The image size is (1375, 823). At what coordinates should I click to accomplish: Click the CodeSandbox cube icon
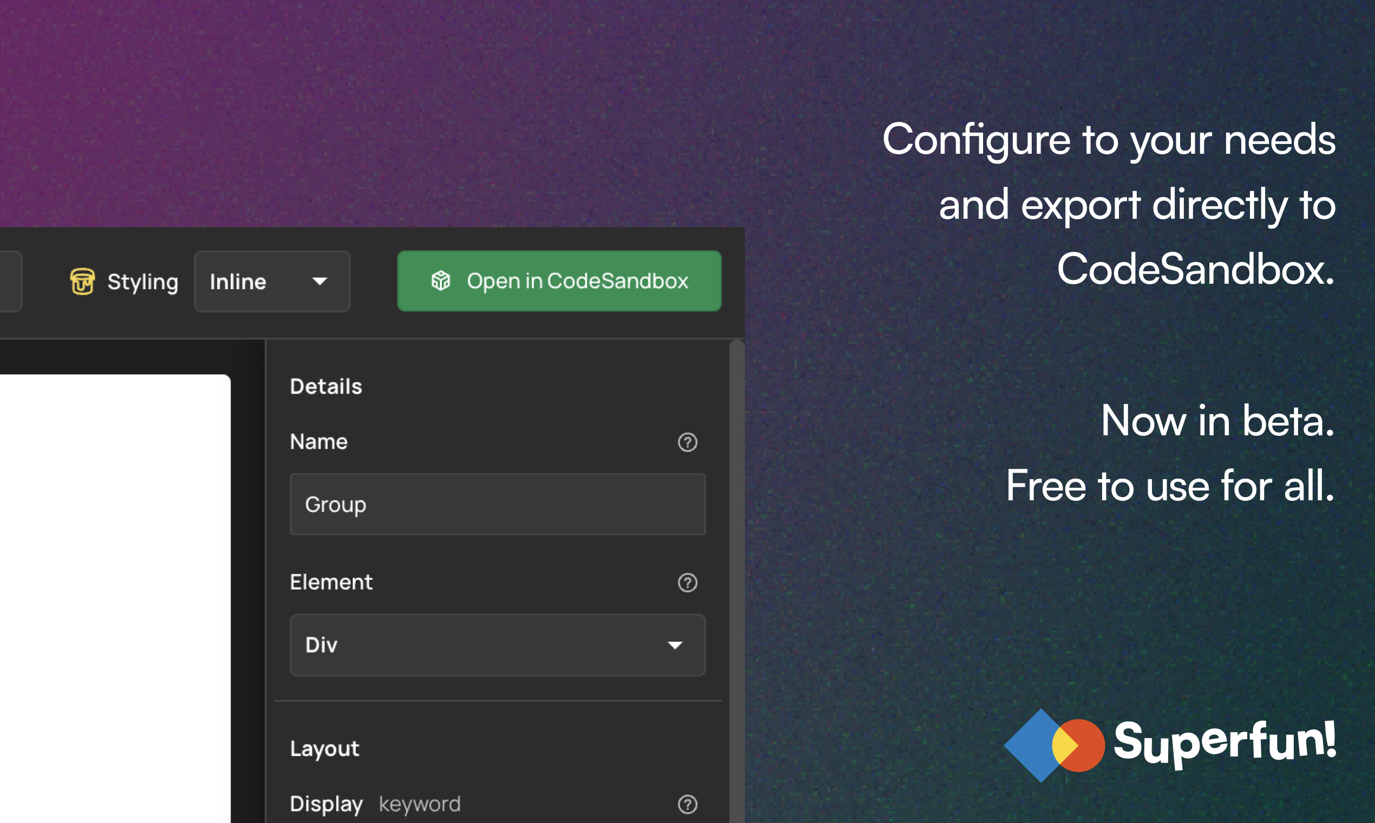(x=441, y=281)
